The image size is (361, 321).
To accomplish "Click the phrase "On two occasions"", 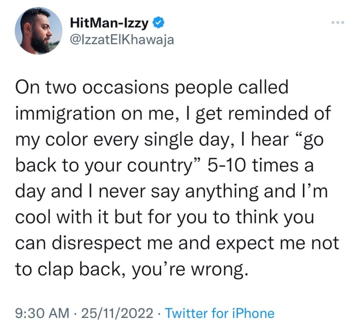I will click(92, 88).
